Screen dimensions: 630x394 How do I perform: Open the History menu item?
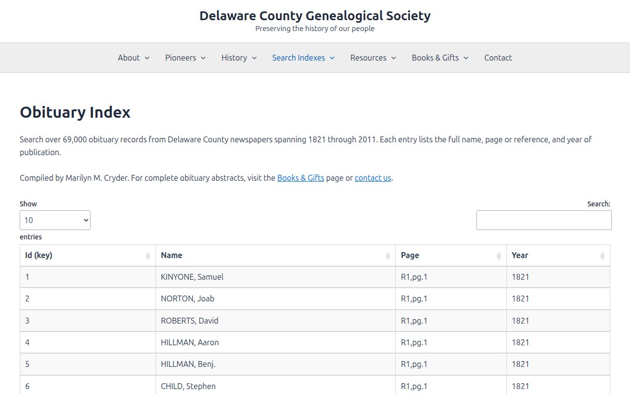click(234, 58)
